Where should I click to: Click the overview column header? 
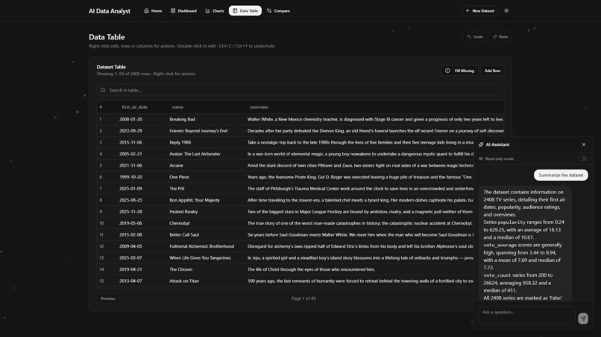coord(259,107)
